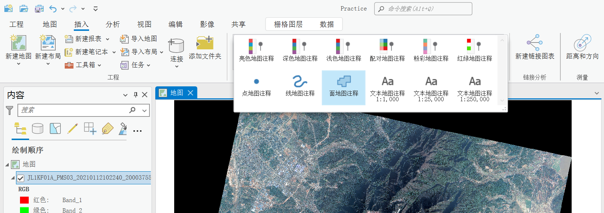Viewport: 604px width, 213px height.
Task: Focus the command search box (命令搜索)
Action: click(423, 9)
